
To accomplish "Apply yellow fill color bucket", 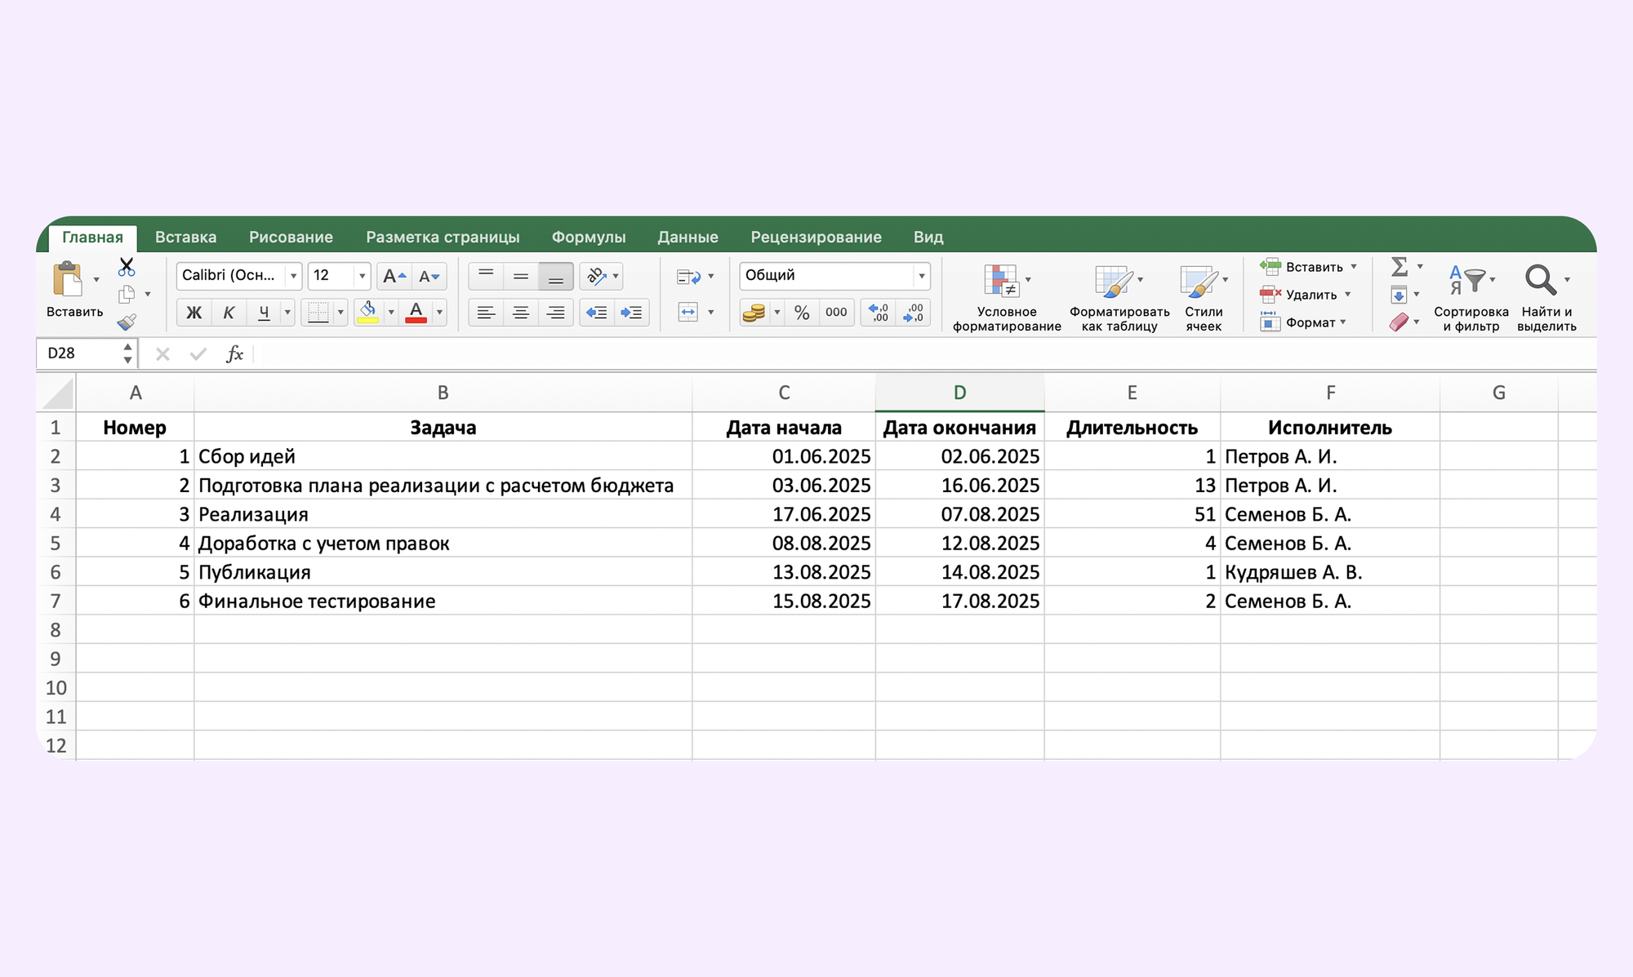I will point(368,313).
